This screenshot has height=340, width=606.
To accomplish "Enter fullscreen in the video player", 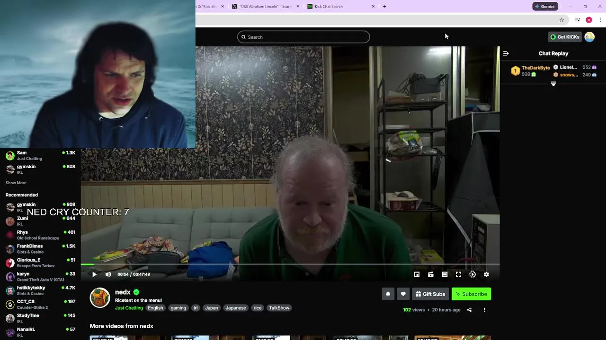I will point(458,274).
